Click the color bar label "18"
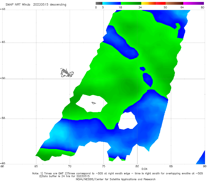The height and width of the screenshot is (181, 207). click(120, 7)
